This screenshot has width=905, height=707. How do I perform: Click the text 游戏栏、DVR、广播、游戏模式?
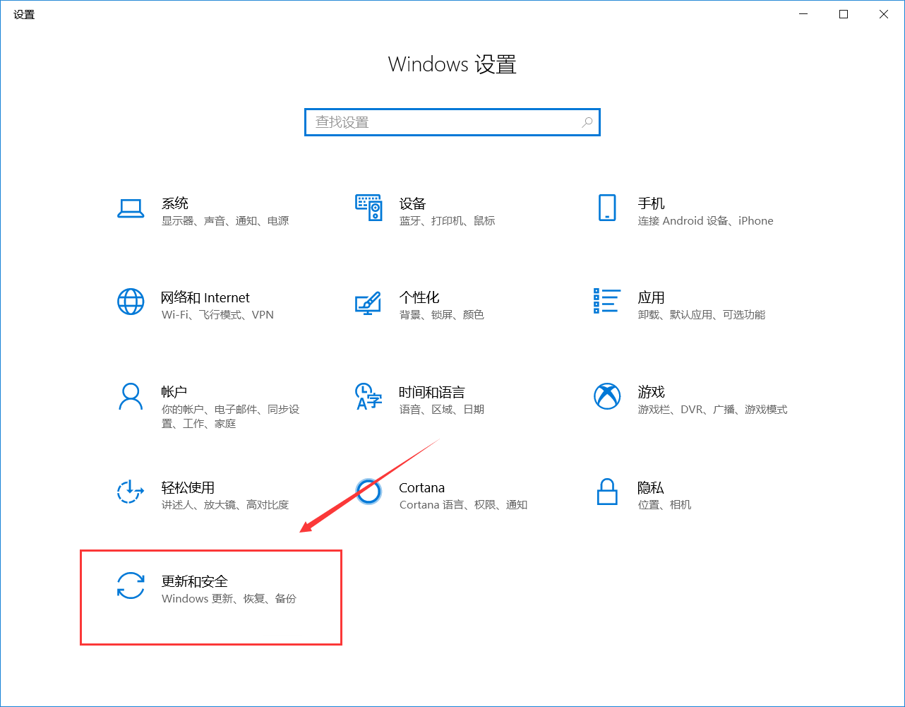[713, 410]
